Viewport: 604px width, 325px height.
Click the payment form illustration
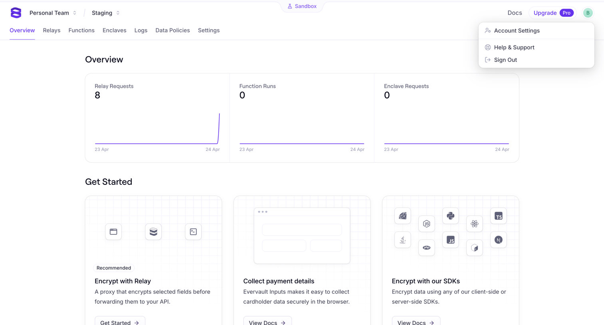tap(302, 236)
